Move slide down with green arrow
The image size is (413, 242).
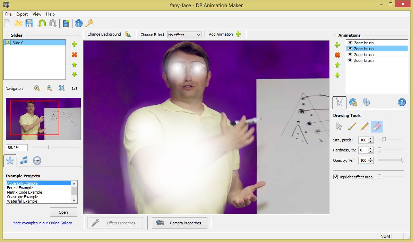(x=75, y=75)
